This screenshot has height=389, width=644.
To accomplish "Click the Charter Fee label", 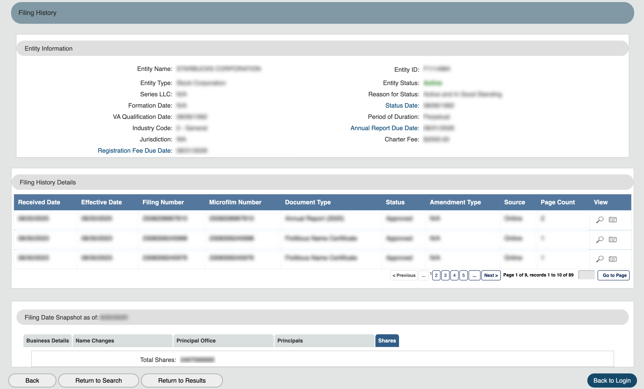I will (402, 139).
